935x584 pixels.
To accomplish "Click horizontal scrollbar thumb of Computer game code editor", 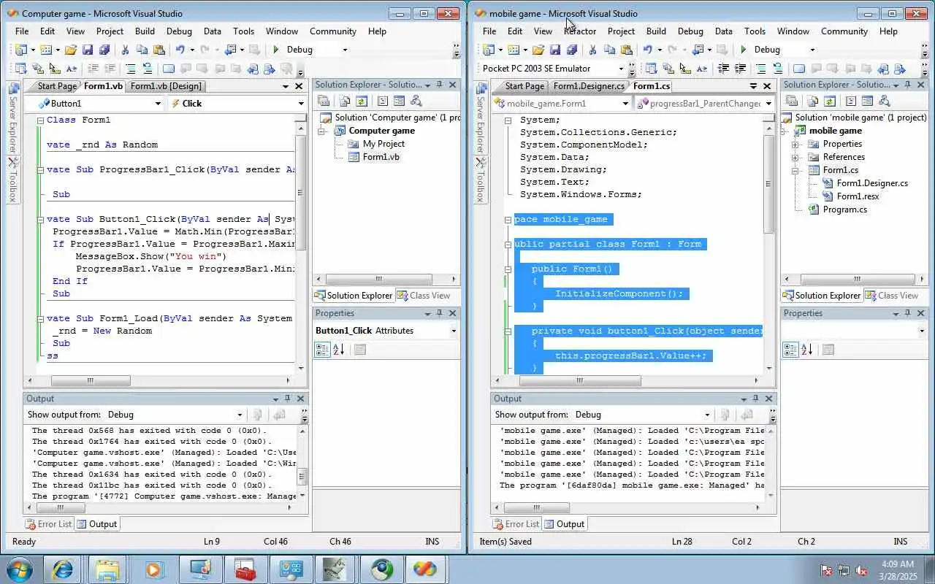I will coord(91,380).
